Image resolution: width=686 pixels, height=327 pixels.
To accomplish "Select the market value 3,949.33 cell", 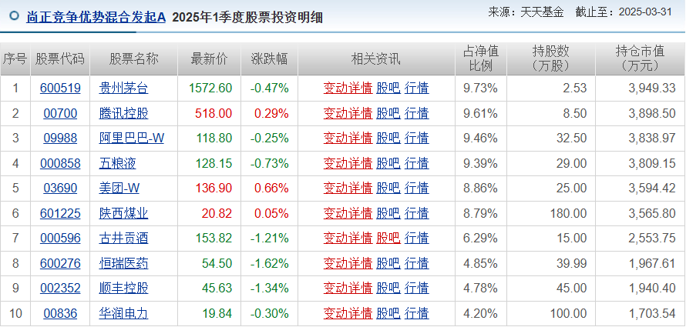I will coord(640,88).
